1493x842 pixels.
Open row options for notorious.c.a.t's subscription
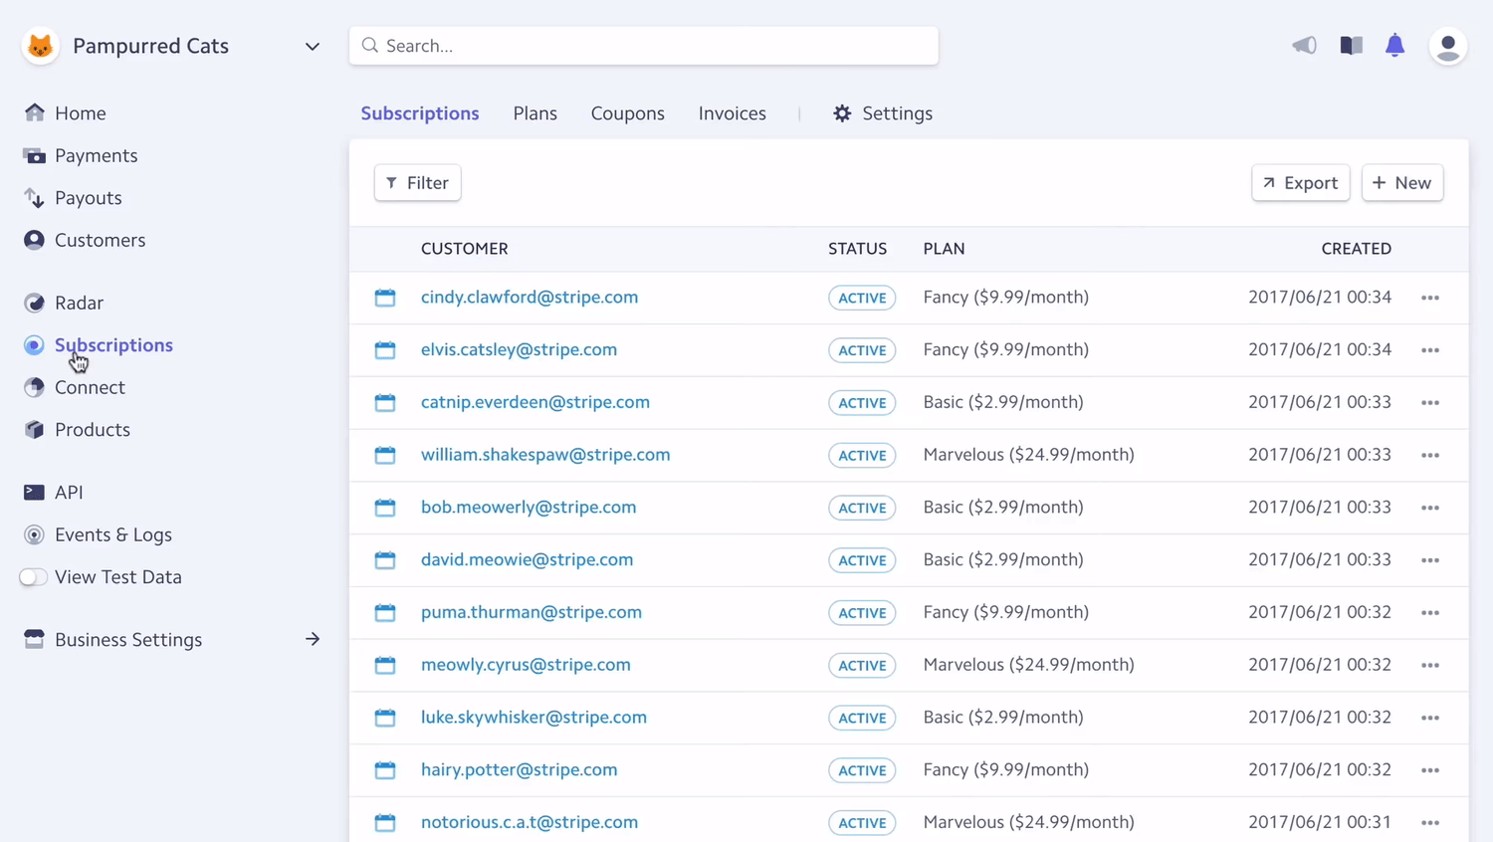pos(1430,822)
